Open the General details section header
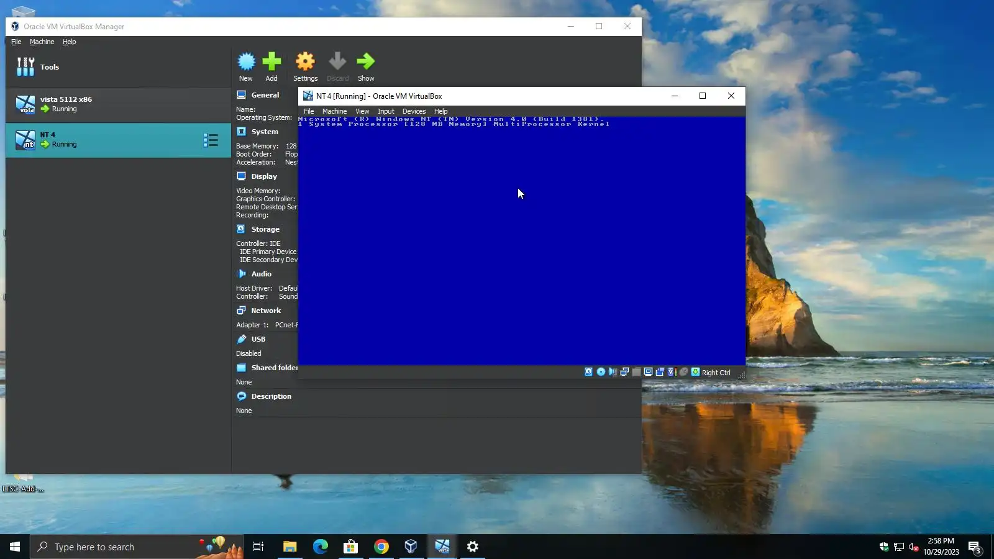 point(265,95)
